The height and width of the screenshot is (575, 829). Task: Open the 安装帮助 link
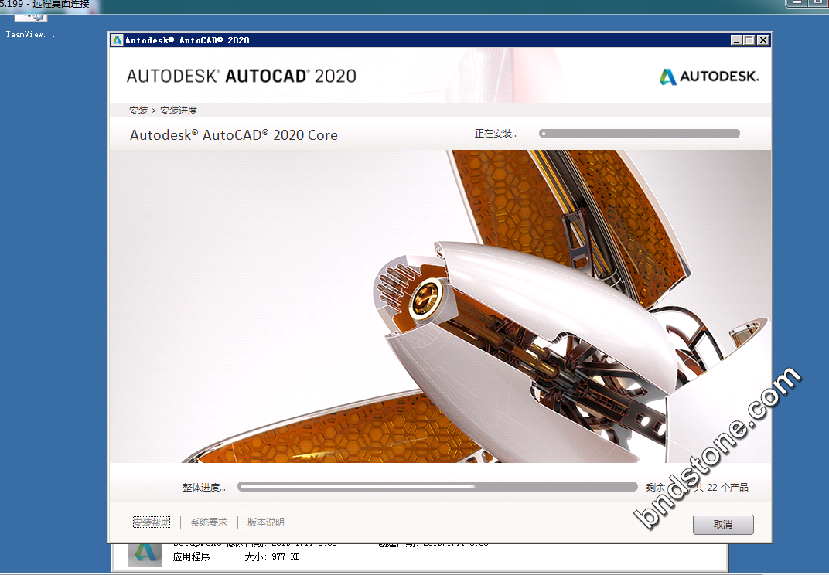(x=152, y=522)
